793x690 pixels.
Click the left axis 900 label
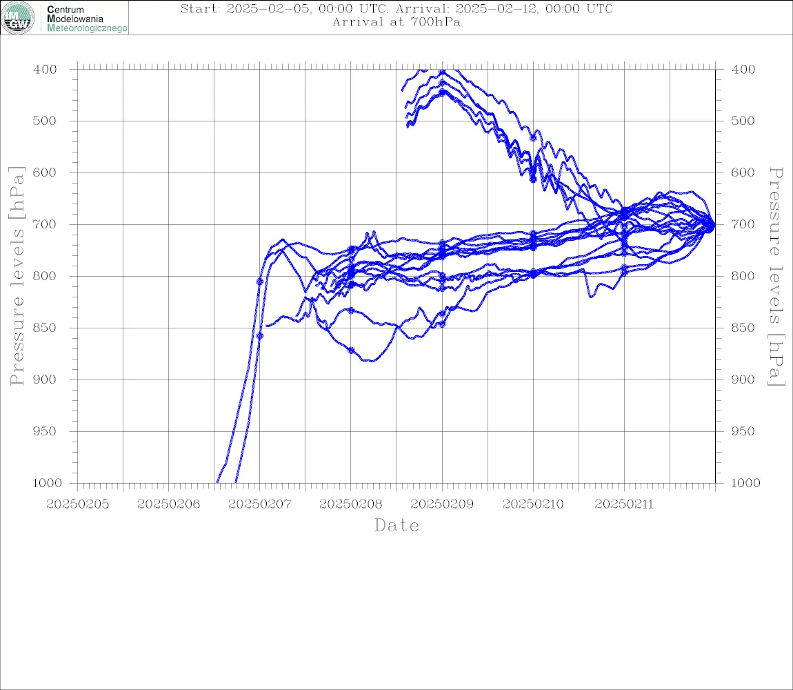pos(45,379)
